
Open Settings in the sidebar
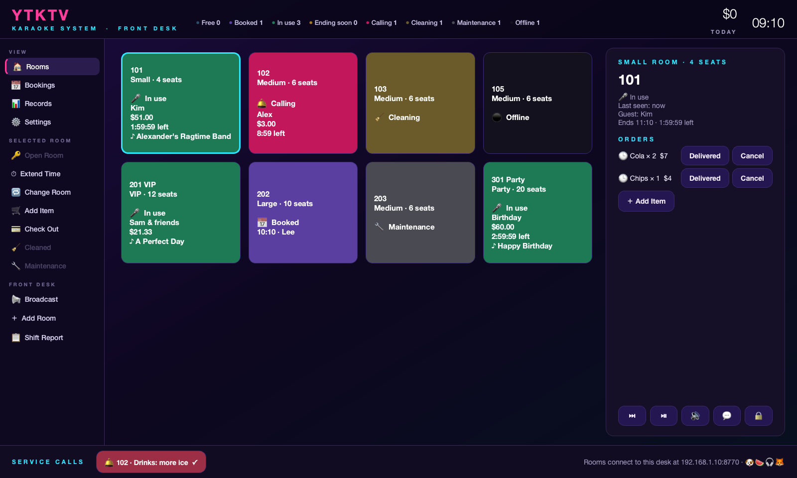pos(52,122)
